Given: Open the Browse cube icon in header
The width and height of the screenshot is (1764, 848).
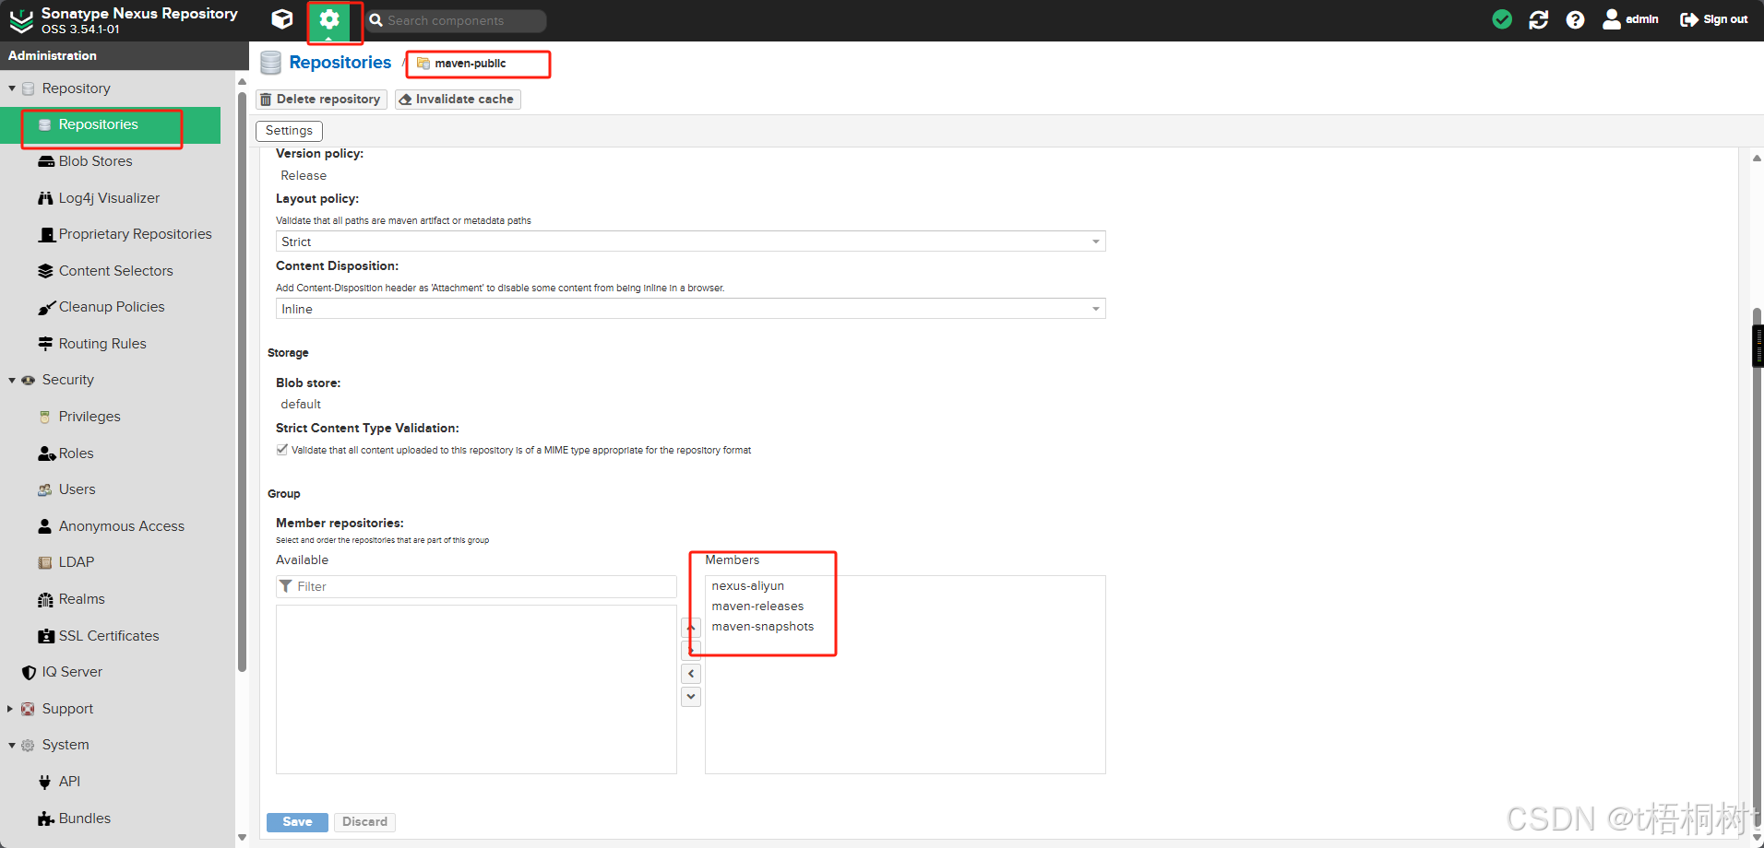Looking at the screenshot, I should click(x=282, y=19).
